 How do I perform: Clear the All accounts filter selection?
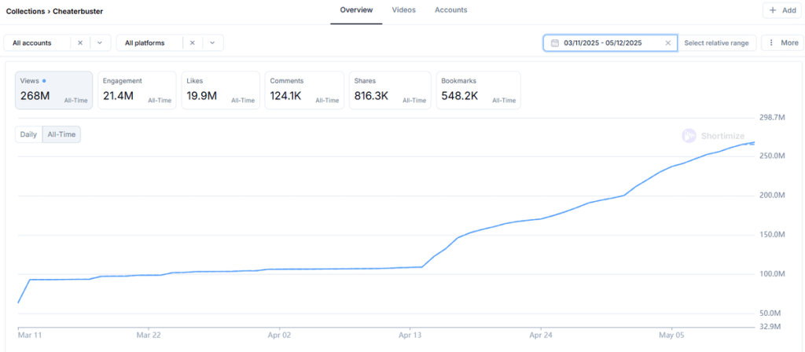tap(79, 43)
